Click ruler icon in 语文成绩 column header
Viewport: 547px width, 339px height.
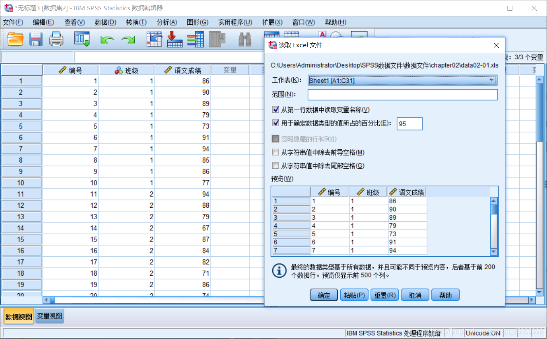tap(168, 70)
